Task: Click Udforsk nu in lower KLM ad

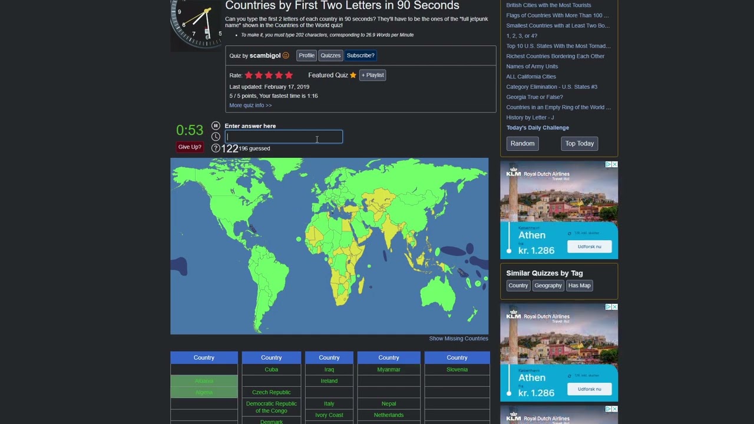Action: pos(589,389)
